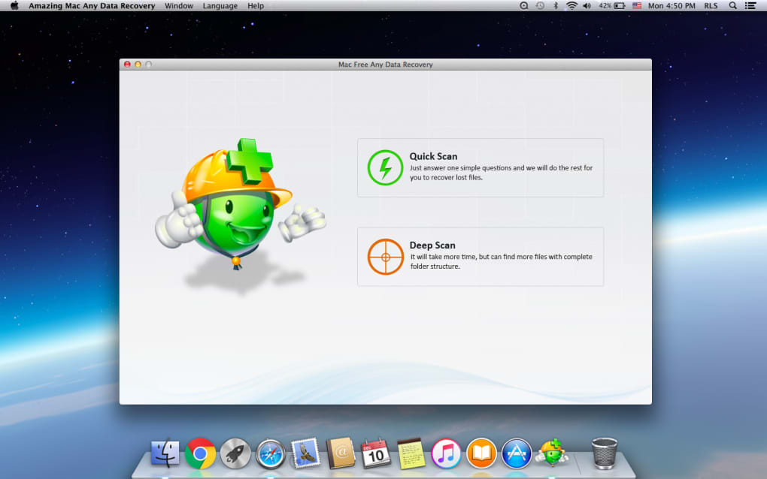Click the magnifier status icon left of Time Machine
The image size is (767, 479).
click(524, 6)
